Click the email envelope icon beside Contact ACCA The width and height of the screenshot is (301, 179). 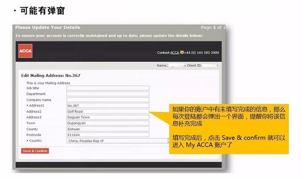[182, 52]
